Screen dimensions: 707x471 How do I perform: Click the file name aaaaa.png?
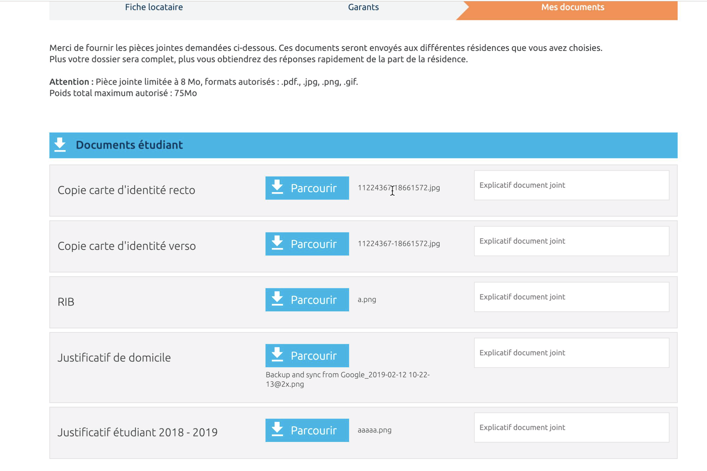374,430
